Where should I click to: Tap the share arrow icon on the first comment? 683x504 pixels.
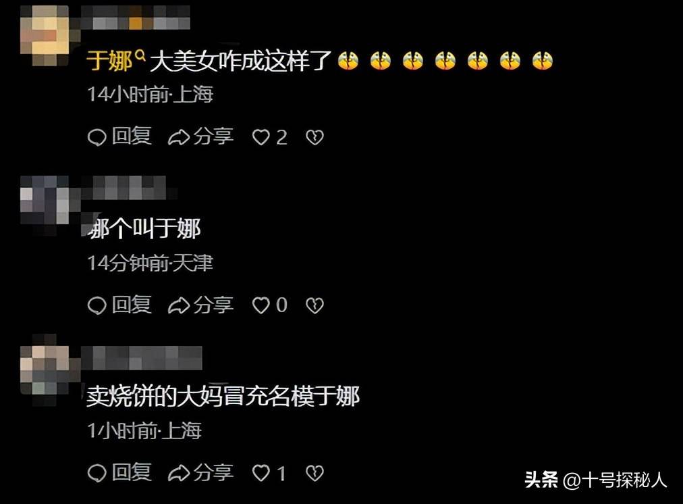pyautogui.click(x=179, y=137)
